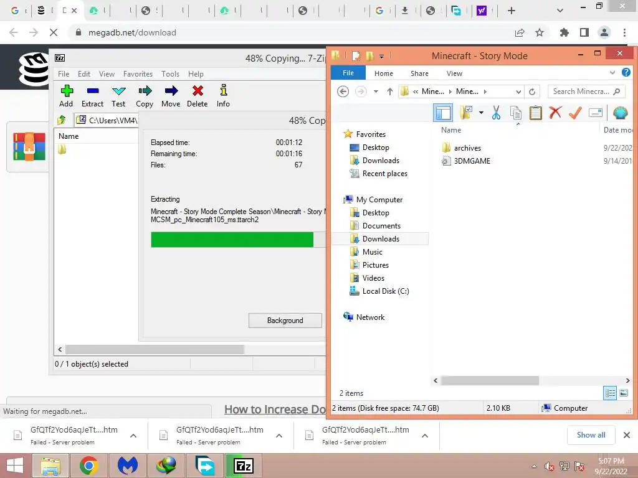Screen dimensions: 638x478
Task: Open Chrome three-dot menu
Action: [x=624, y=32]
